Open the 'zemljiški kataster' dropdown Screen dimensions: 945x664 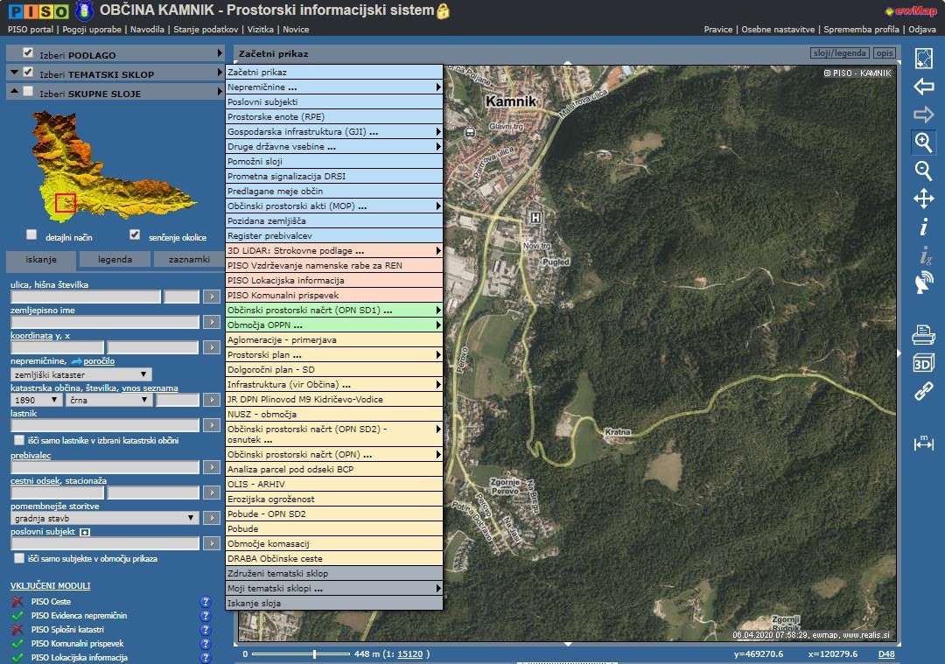[81, 374]
